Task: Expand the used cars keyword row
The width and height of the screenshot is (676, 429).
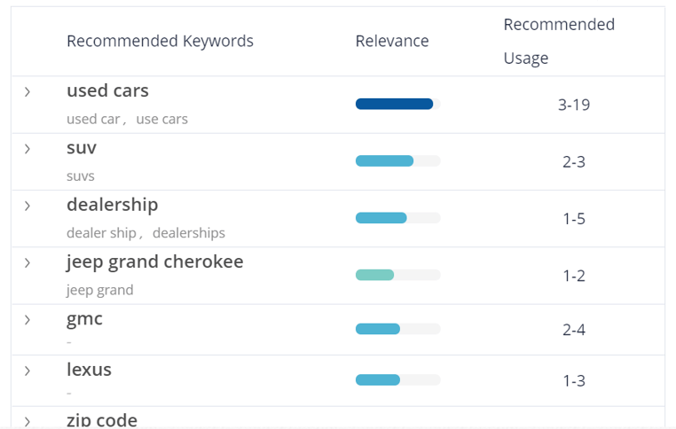Action: [x=28, y=92]
